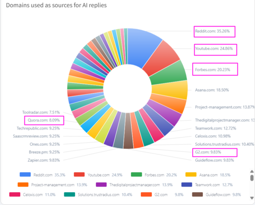Click the Ones.com: 9.25% chart label

click(x=45, y=144)
